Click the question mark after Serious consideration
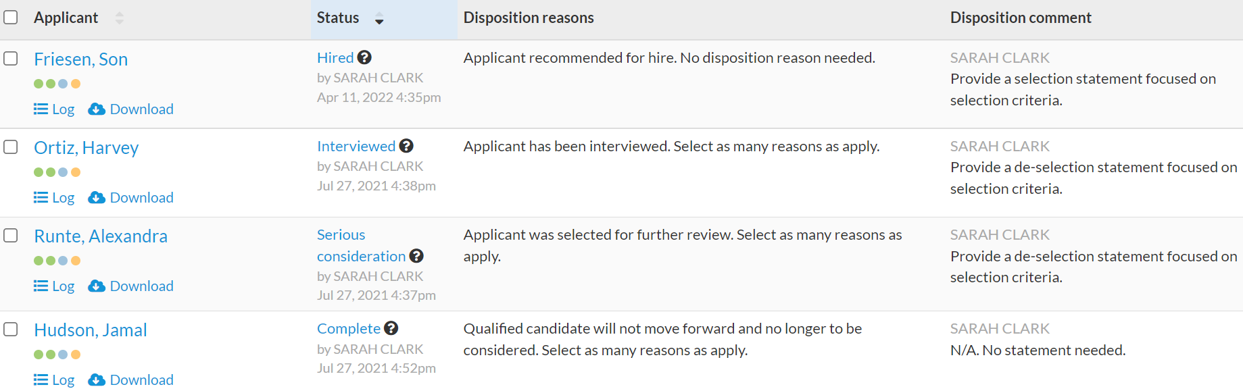The width and height of the screenshot is (1243, 391). [x=416, y=256]
